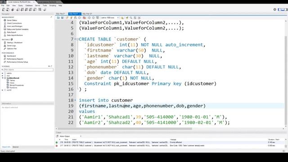This screenshot has height=162, width=288.
Task: Rollback the transaction icon
Action: [x=93, y=18]
